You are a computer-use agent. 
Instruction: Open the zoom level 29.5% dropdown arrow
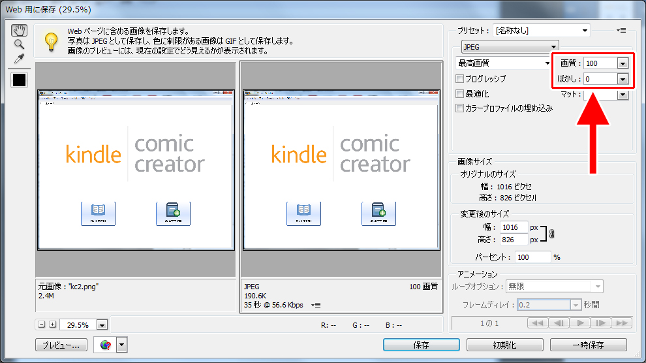[102, 325]
